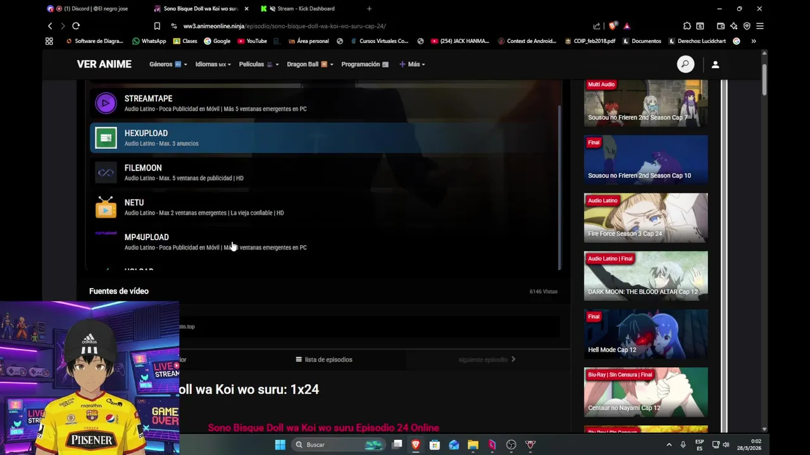Open the user account icon

click(715, 64)
